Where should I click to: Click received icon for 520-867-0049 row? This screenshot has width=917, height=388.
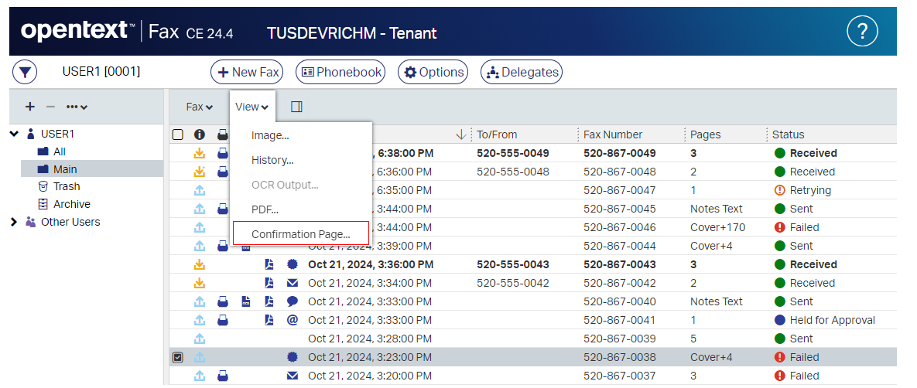200,153
